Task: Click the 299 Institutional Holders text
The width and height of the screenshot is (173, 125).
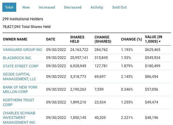Action: tap(23, 19)
